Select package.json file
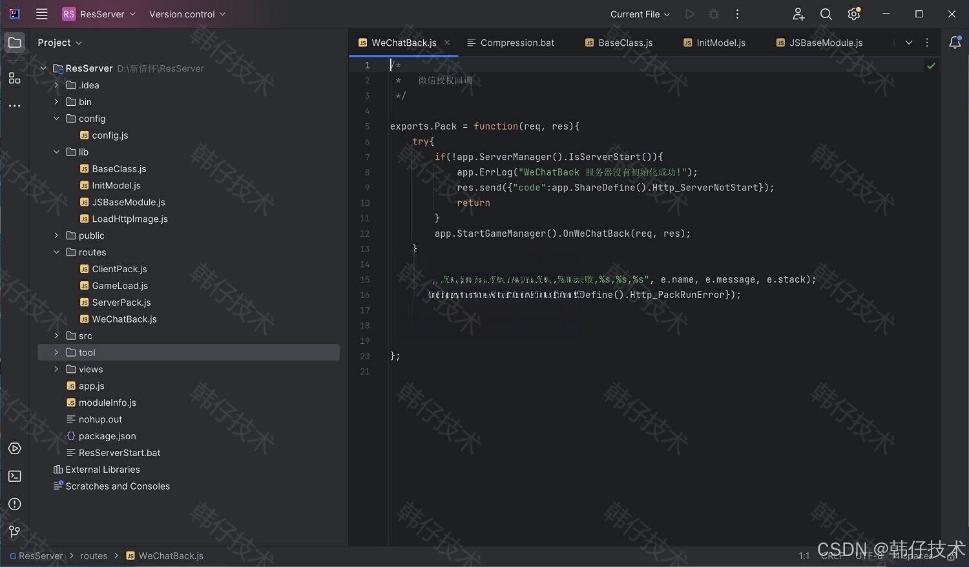The width and height of the screenshot is (969, 567). tap(101, 436)
